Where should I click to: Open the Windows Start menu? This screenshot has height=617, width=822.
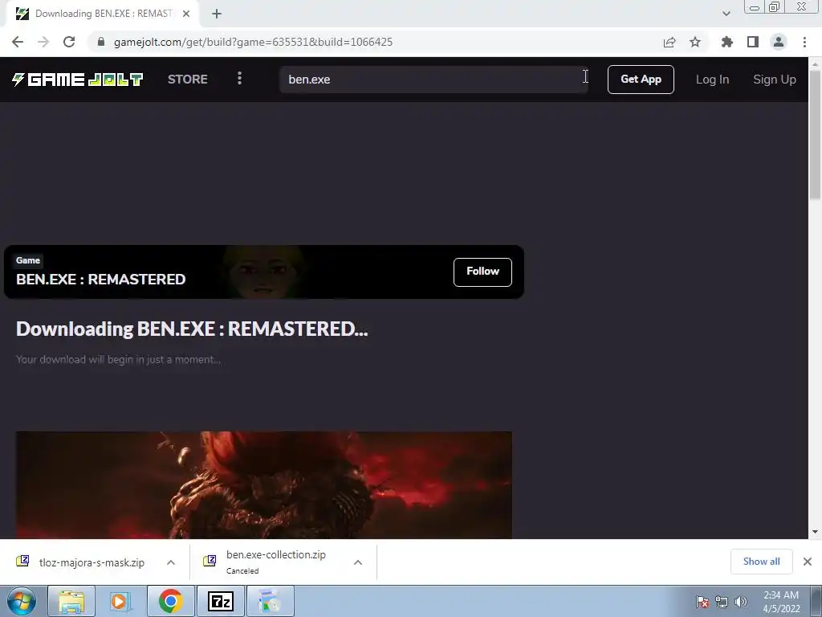22,601
